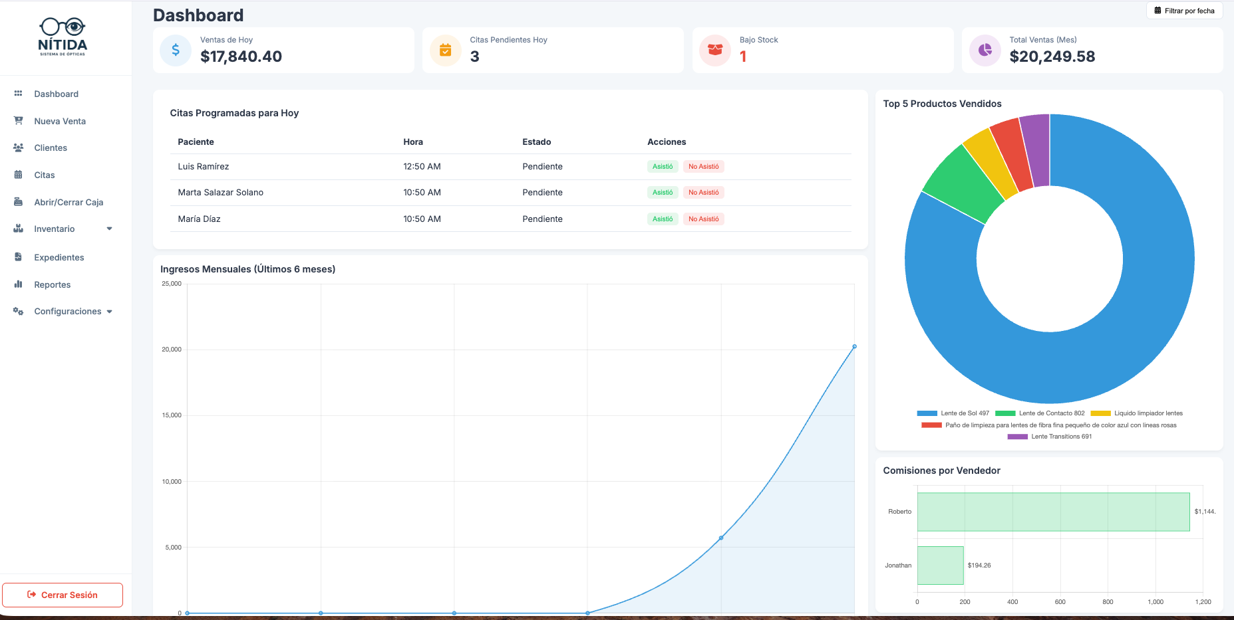Viewport: 1234px width, 620px height.
Task: Click the Bajo Stock box icon
Action: pos(715,50)
